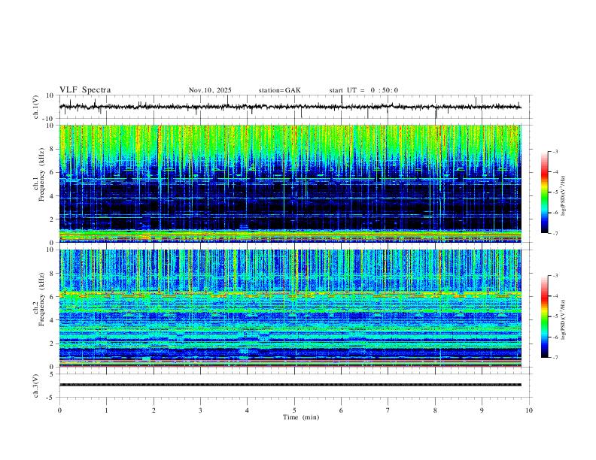Click time axis tick label "3"
Viewport: 596px width, 460px height.
click(200, 410)
